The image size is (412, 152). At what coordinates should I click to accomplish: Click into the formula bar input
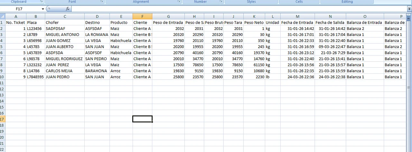(239, 9)
